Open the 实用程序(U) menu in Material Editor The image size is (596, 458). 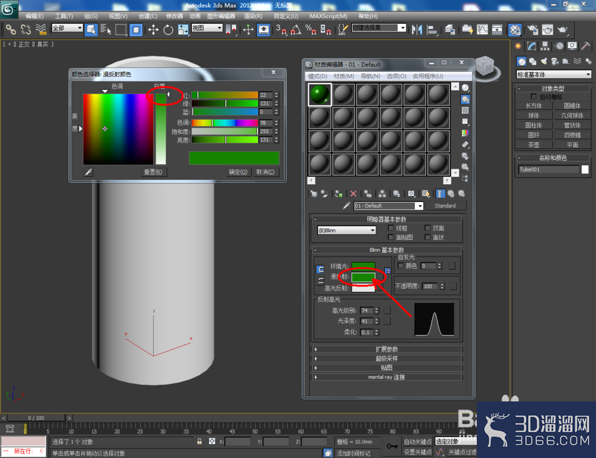[x=427, y=76]
